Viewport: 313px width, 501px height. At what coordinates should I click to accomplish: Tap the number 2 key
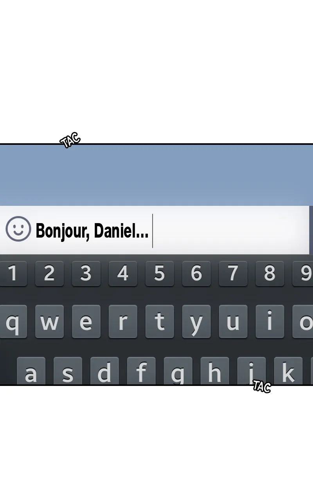(49, 273)
